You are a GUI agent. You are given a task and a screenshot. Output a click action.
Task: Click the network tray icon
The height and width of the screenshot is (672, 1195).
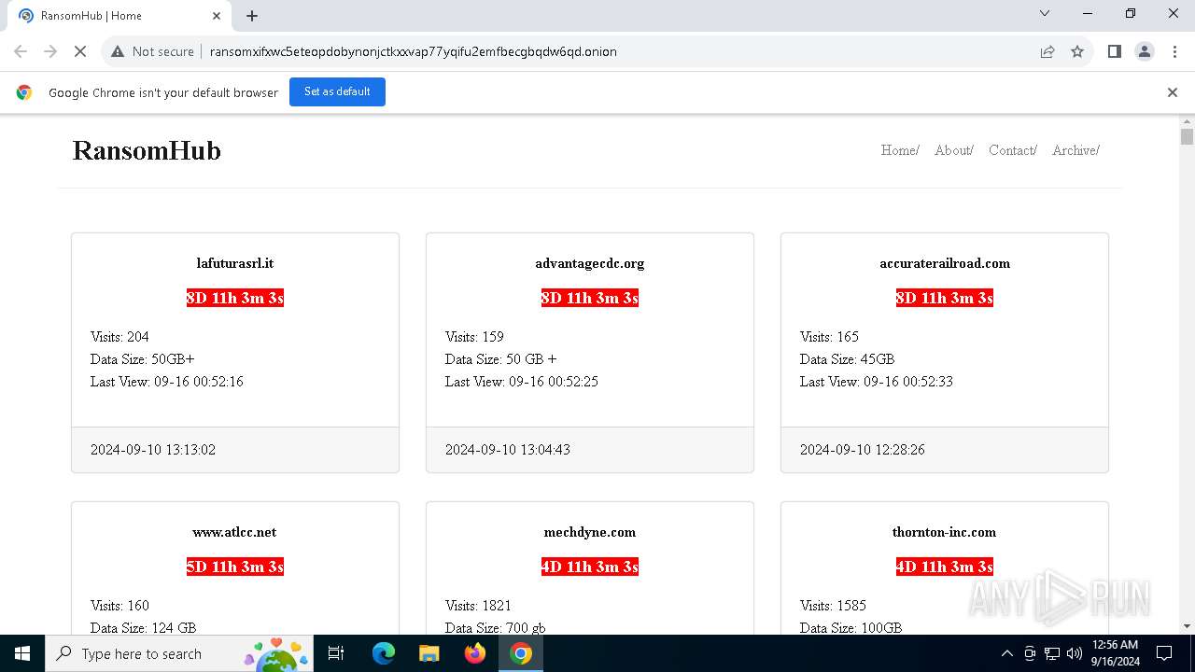[x=1052, y=653]
